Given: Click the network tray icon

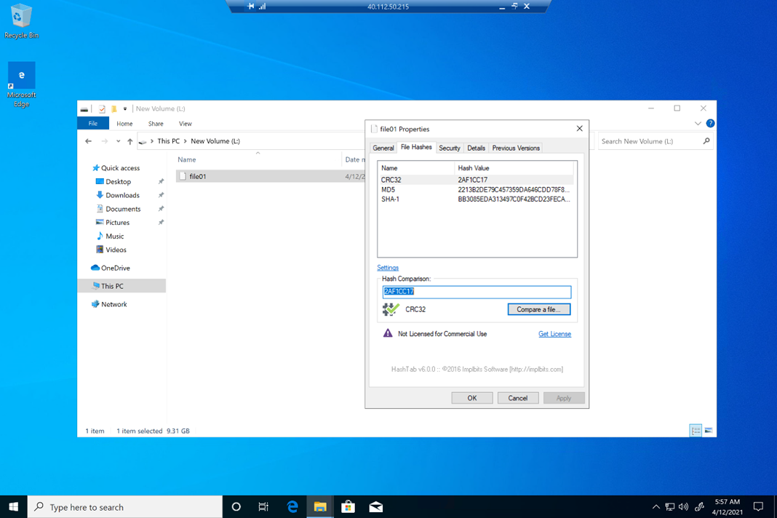Looking at the screenshot, I should [670, 506].
